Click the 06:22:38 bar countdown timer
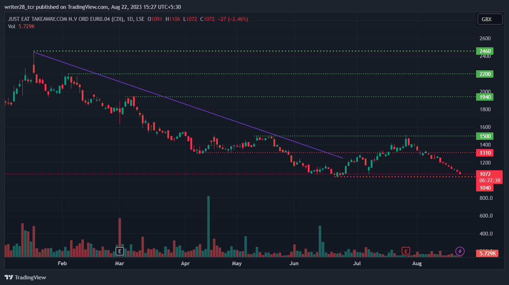This screenshot has height=285, width=509. (490, 180)
